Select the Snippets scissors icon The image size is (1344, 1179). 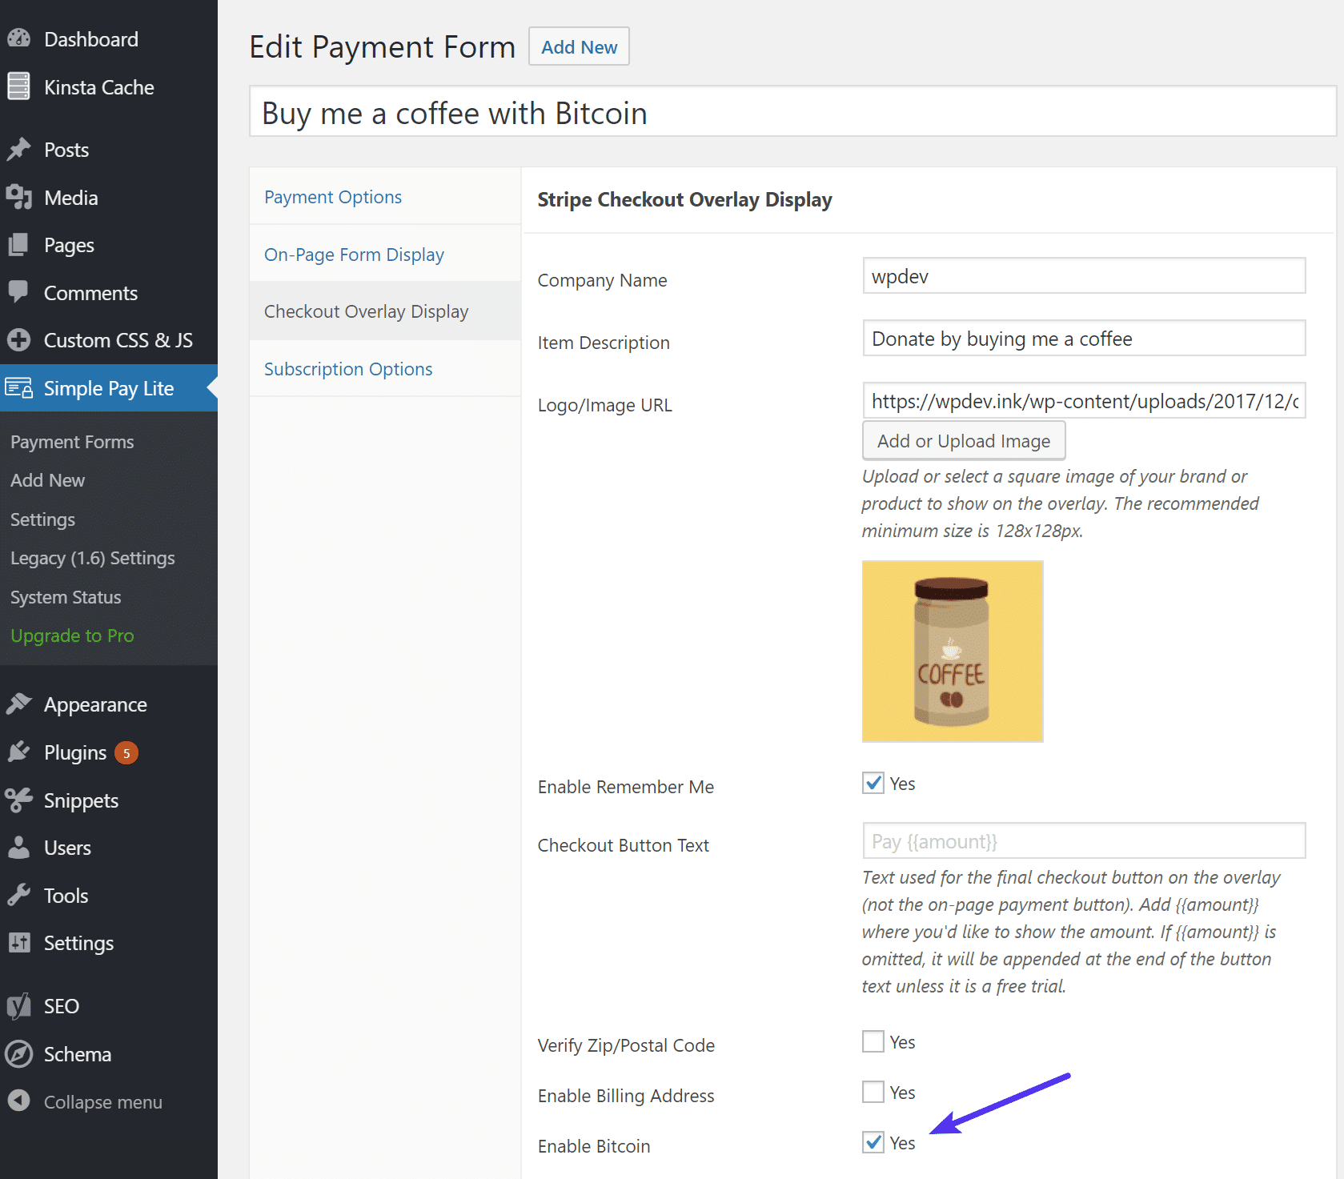(20, 800)
